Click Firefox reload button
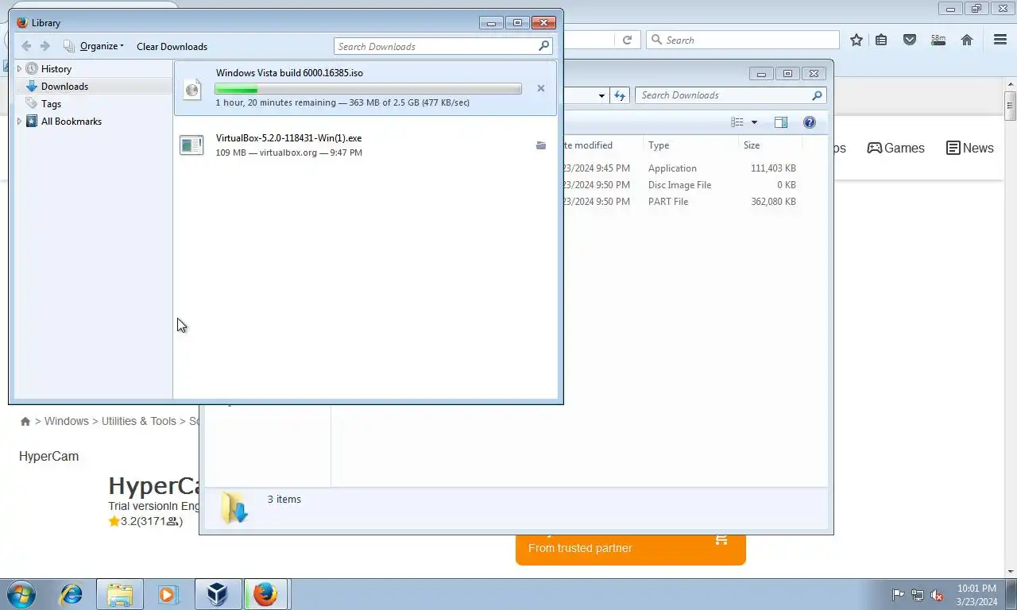Viewport: 1017px width, 610px height. coord(627,40)
